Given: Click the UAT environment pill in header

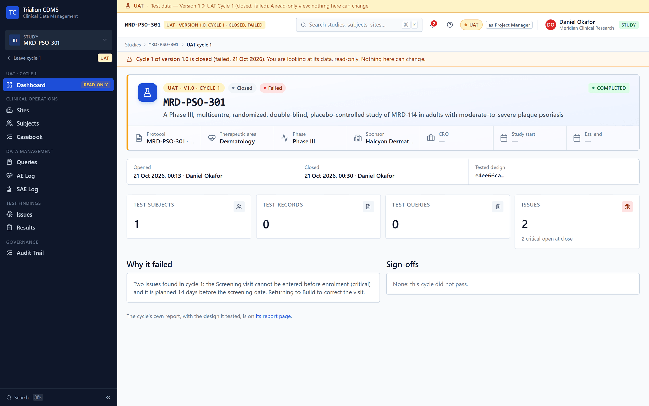Looking at the screenshot, I should 471,25.
